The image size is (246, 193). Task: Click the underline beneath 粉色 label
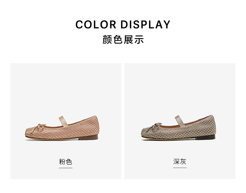(66, 168)
